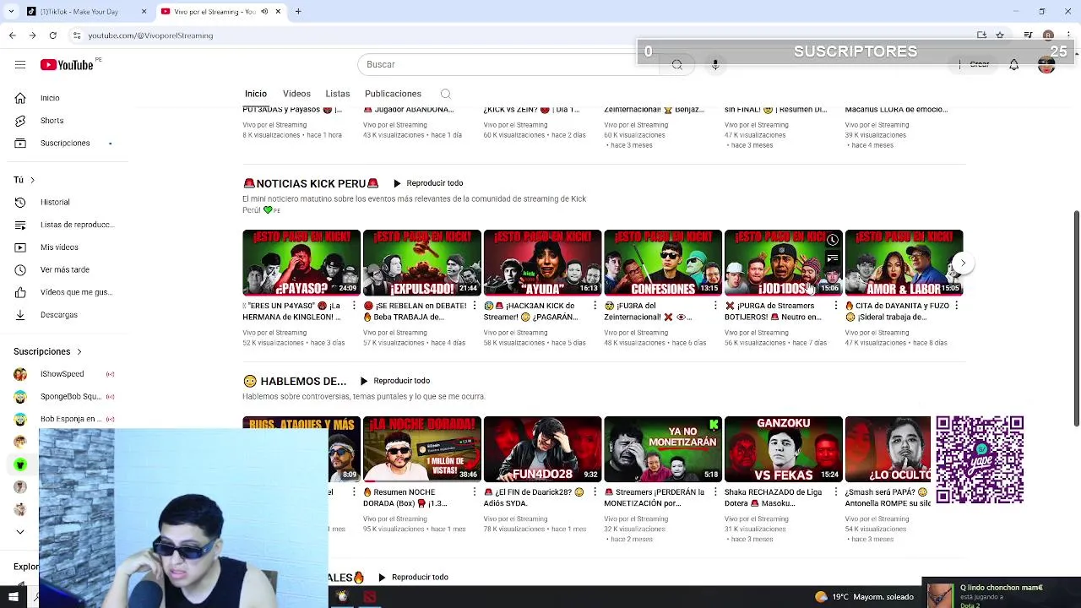Open the NOTICIAS KICK PERU playlist title
1081x608 pixels.
[x=311, y=183]
